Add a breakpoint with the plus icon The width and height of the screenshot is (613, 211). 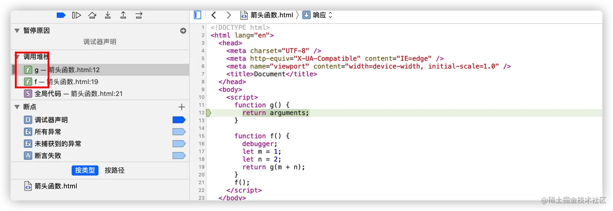(182, 107)
